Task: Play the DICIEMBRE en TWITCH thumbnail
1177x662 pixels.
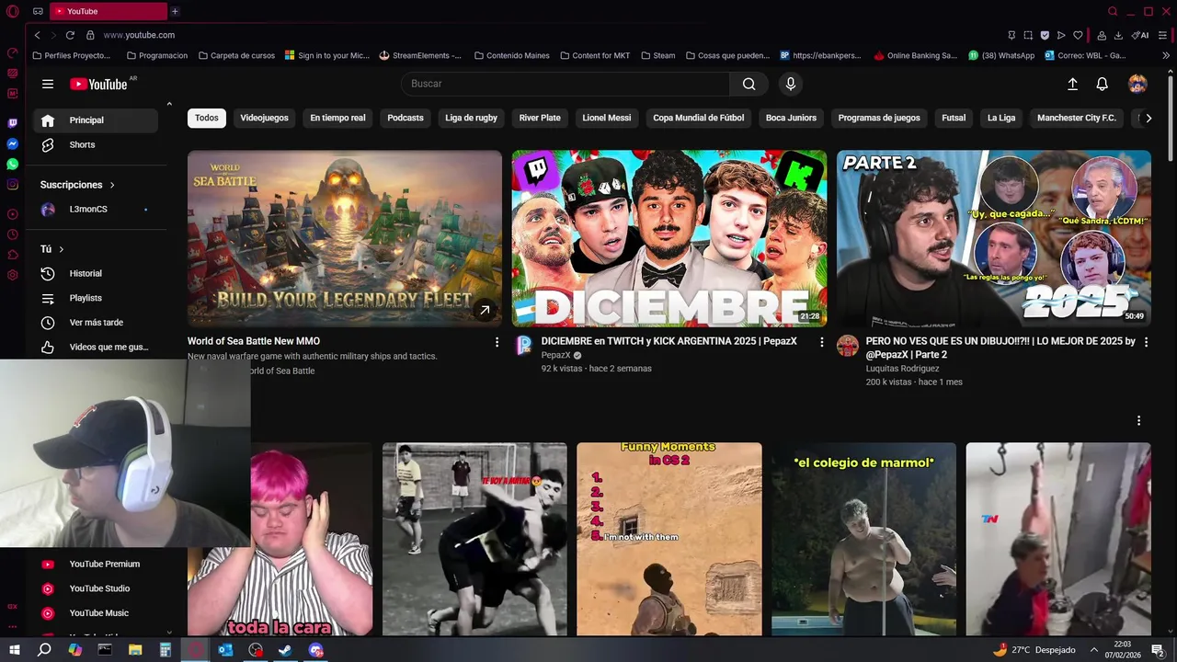Action: click(x=669, y=238)
